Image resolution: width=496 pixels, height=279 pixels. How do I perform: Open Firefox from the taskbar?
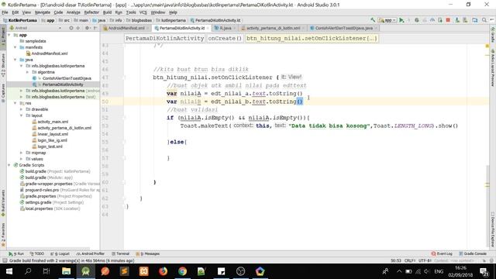[x=163, y=271]
